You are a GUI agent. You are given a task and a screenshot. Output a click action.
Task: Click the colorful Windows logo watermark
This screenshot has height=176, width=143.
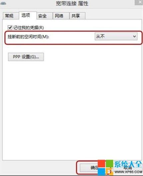pos(105,168)
